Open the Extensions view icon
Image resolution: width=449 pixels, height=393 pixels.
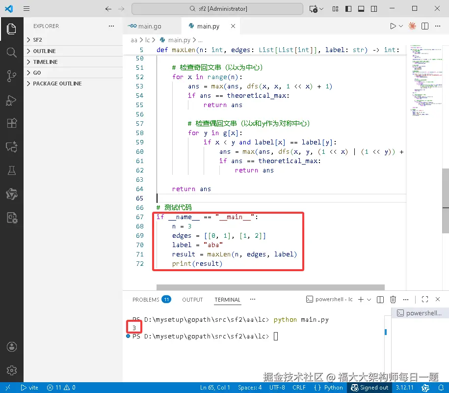click(x=11, y=123)
